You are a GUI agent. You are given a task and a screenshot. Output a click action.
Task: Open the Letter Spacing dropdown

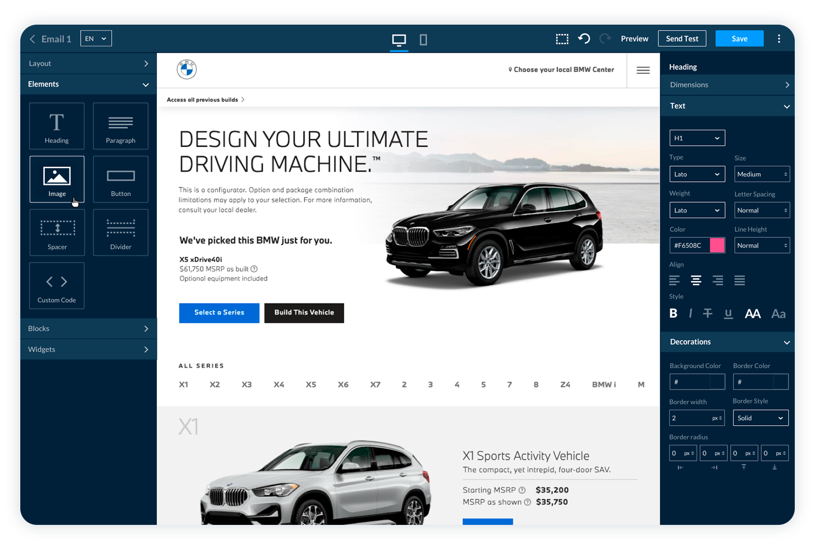click(762, 210)
